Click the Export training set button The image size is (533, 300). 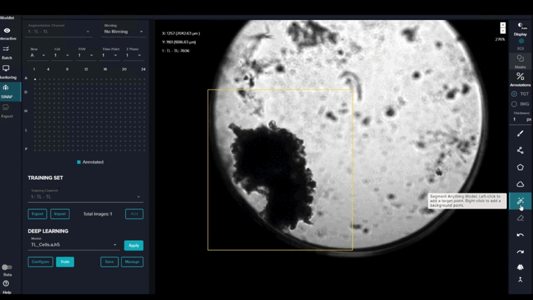pos(37,214)
